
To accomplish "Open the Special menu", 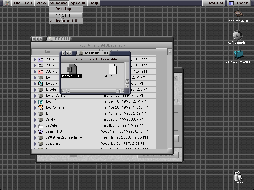I will tap(78, 3).
